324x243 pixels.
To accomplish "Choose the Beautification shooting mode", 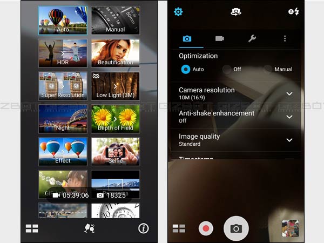I will [x=115, y=53].
